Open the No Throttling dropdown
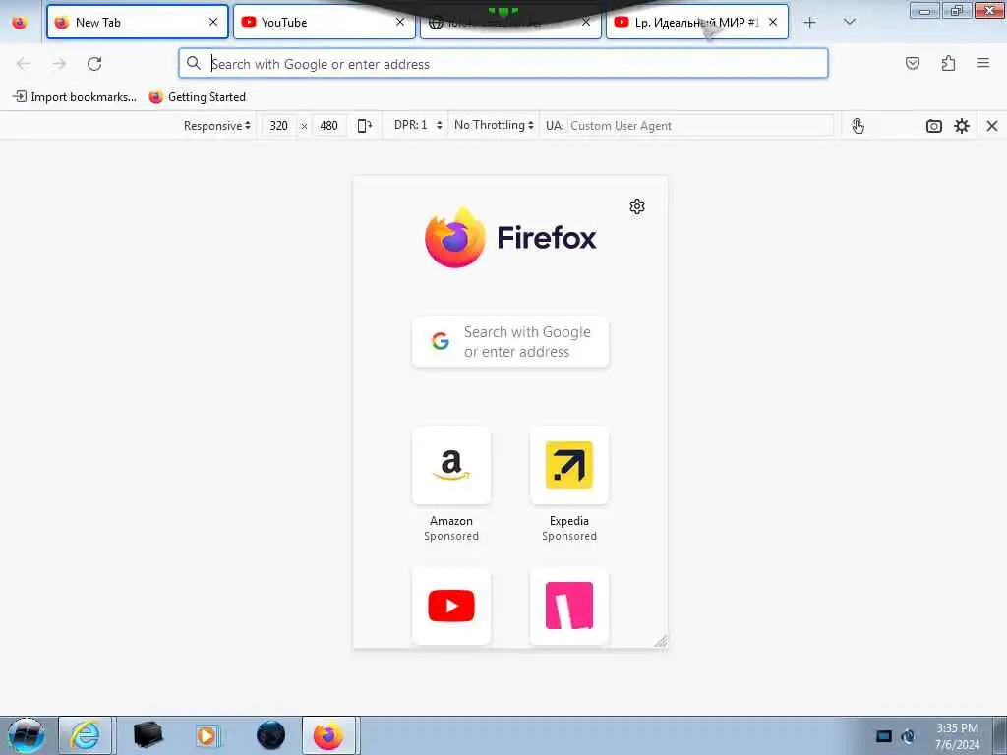1007x755 pixels. [494, 125]
